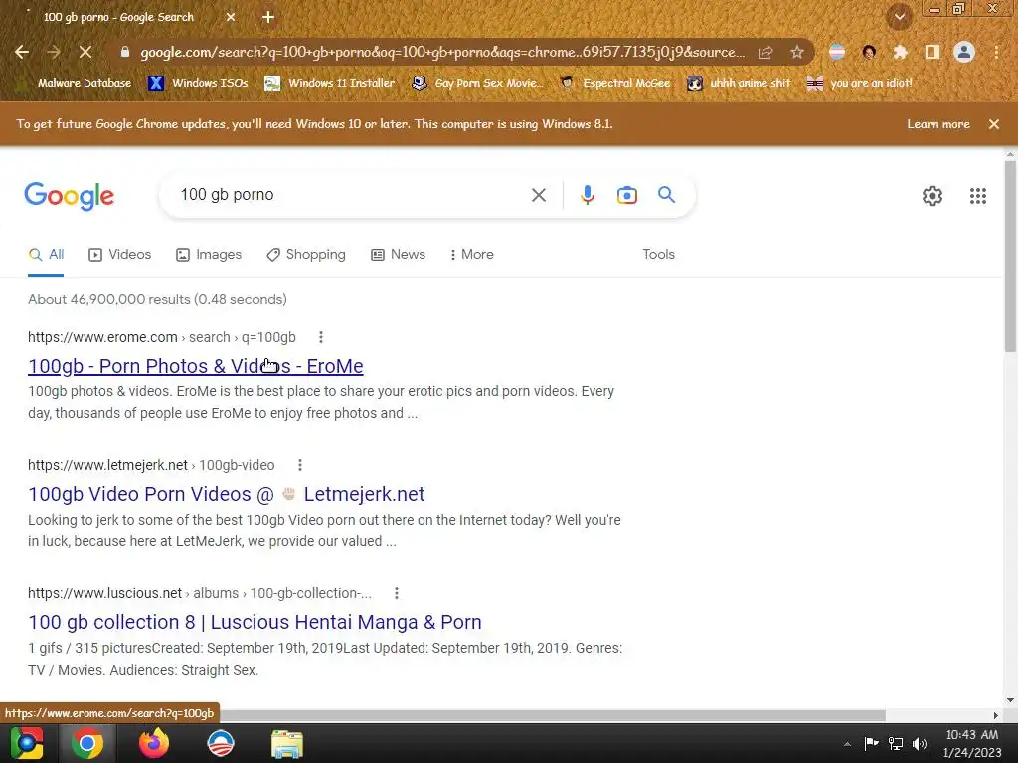
Task: Click the scroll-down arrow of vertical scrollbar
Action: pyautogui.click(x=1010, y=700)
